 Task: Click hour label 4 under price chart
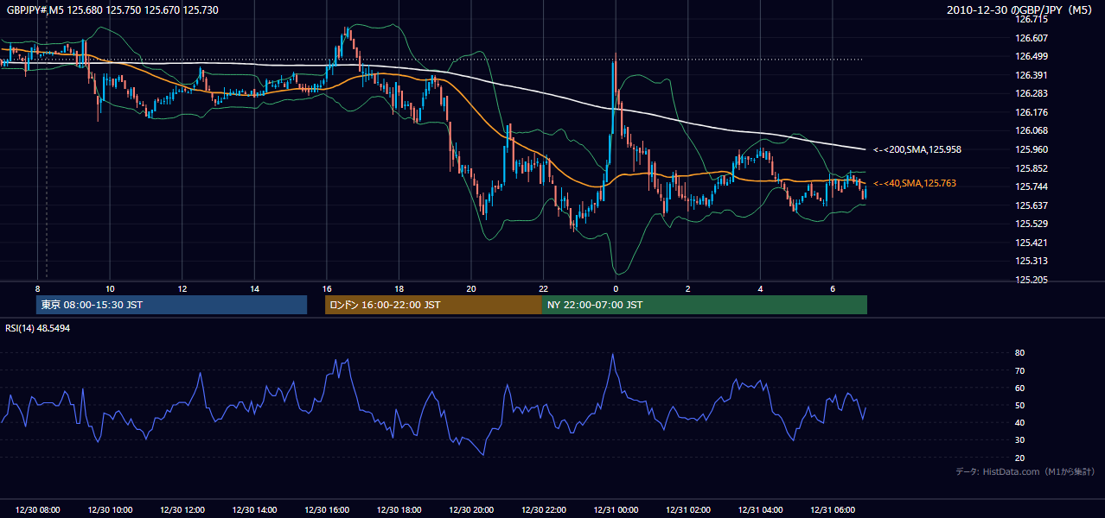[760, 288]
